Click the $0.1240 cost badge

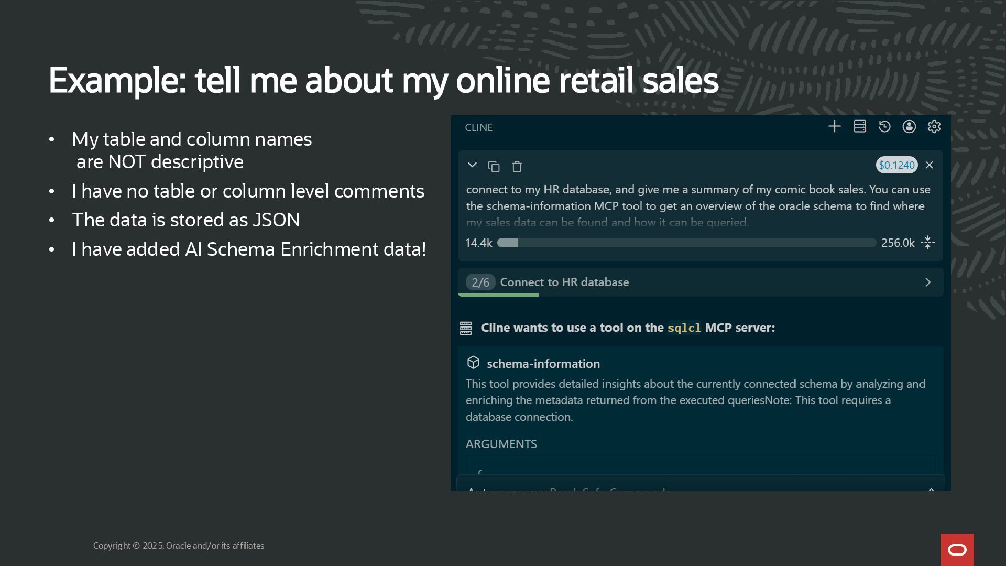click(x=896, y=165)
